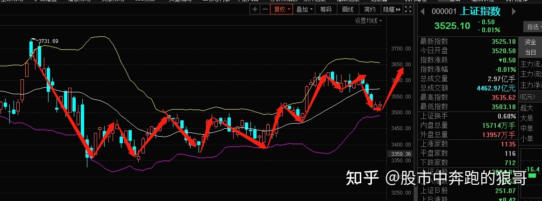Viewport: 542px width, 201px height.
Task: Click the current price 3525.10 in header
Action: pos(452,26)
